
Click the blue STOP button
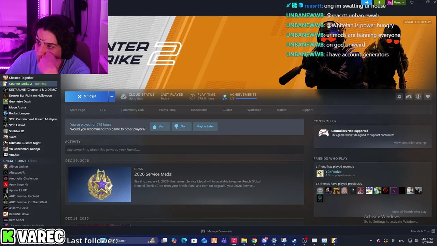(87, 97)
